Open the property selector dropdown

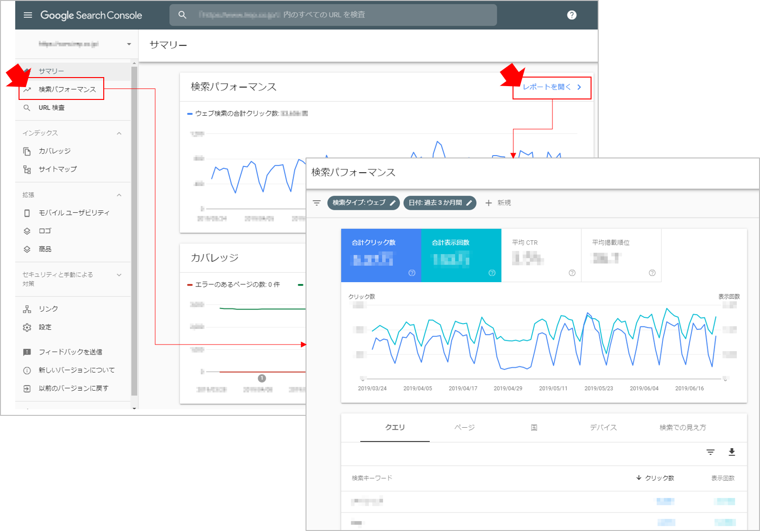[128, 44]
